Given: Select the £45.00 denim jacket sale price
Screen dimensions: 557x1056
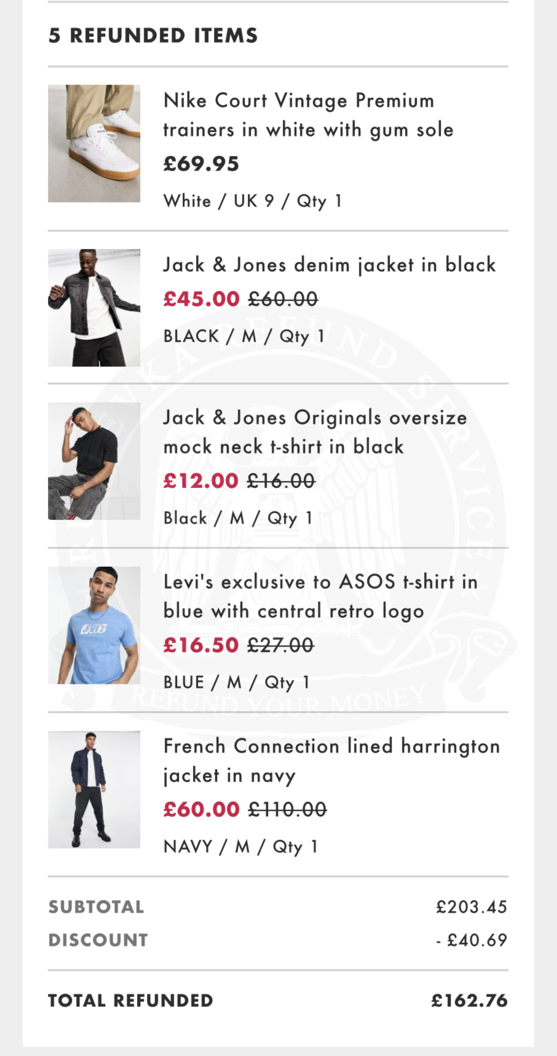Looking at the screenshot, I should 201,299.
